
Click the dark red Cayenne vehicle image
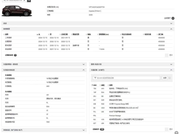click(x=17, y=11)
